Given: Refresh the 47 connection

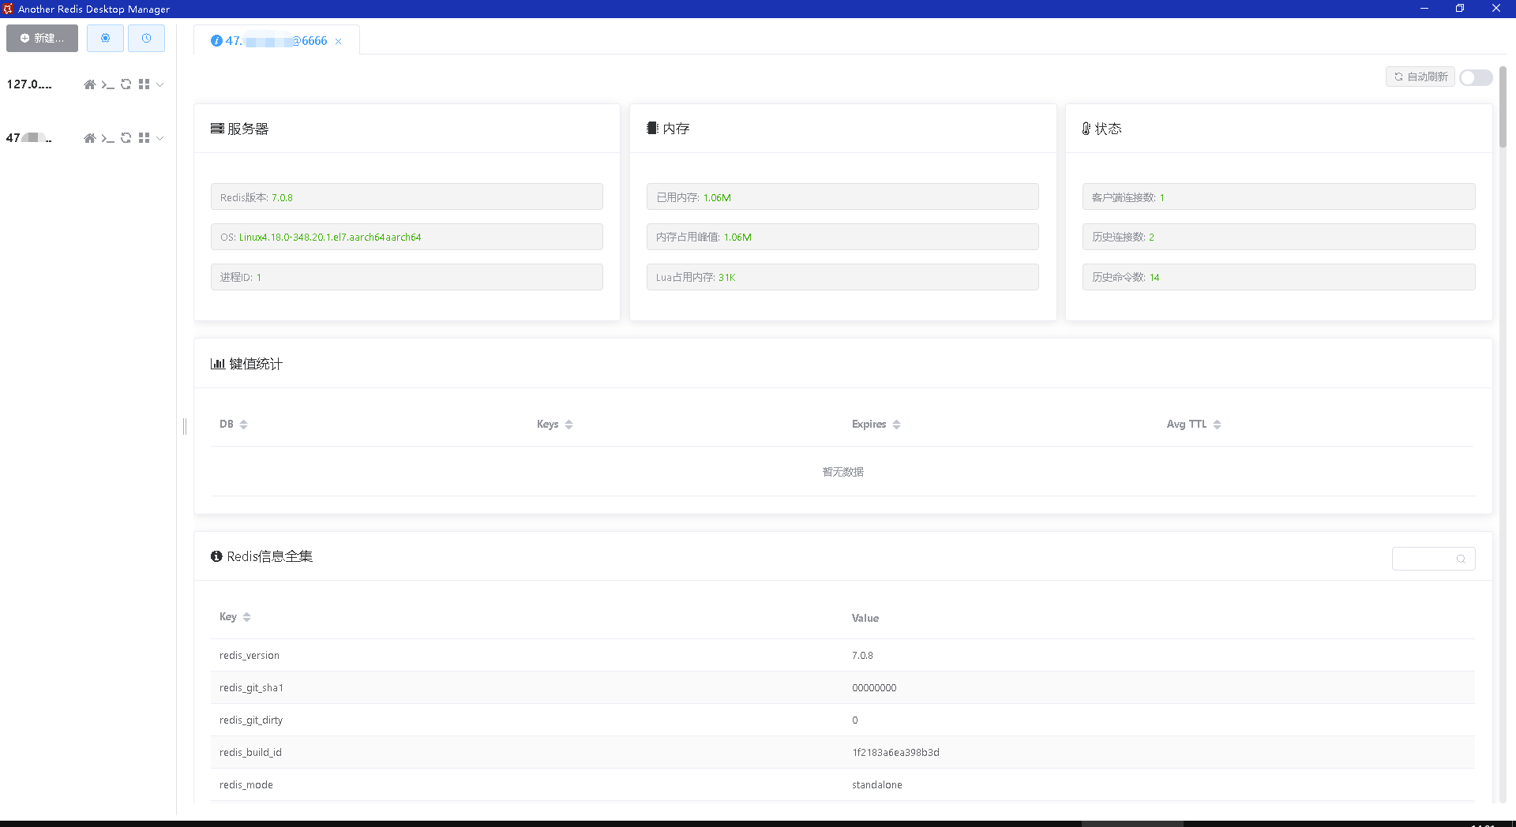Looking at the screenshot, I should point(126,138).
